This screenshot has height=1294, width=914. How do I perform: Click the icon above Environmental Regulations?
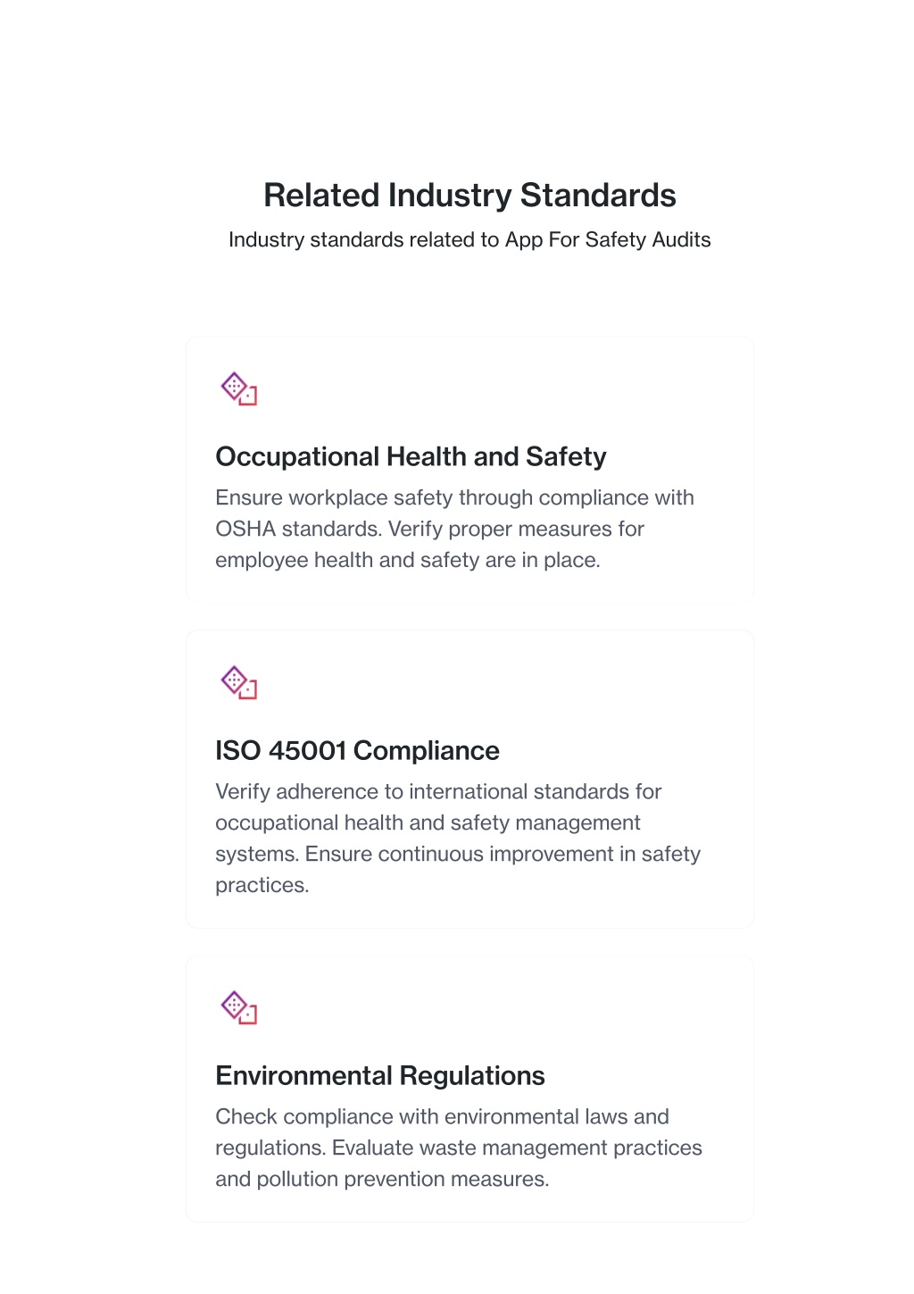point(238,1007)
